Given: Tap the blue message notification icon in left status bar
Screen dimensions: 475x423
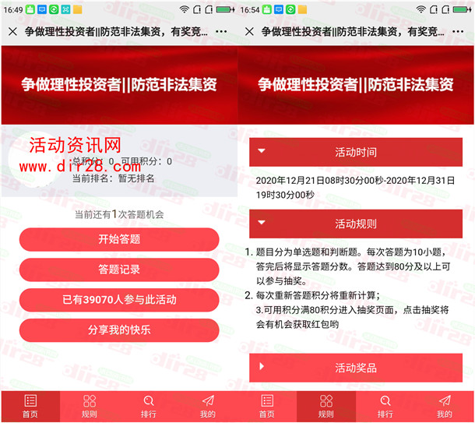Looking at the screenshot, I should tap(42, 9).
